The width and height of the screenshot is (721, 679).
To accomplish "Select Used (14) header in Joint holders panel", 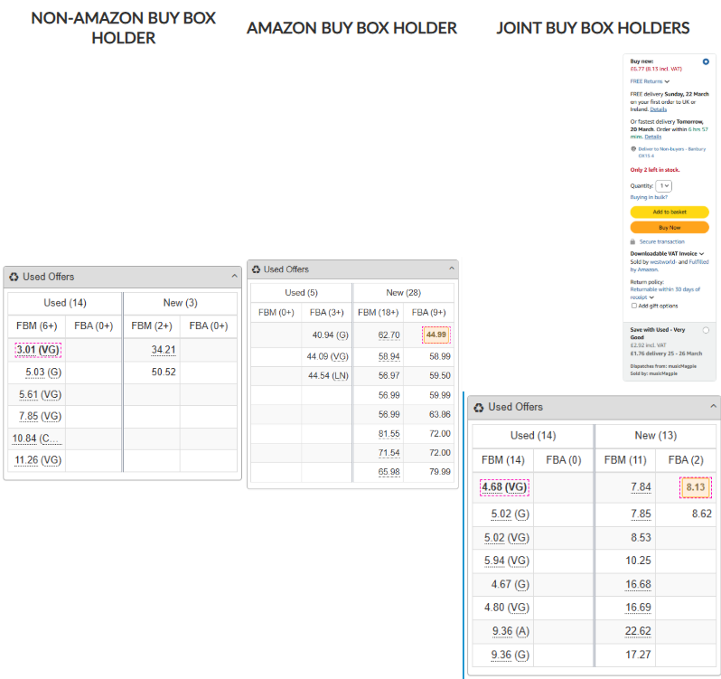I will pyautogui.click(x=533, y=435).
